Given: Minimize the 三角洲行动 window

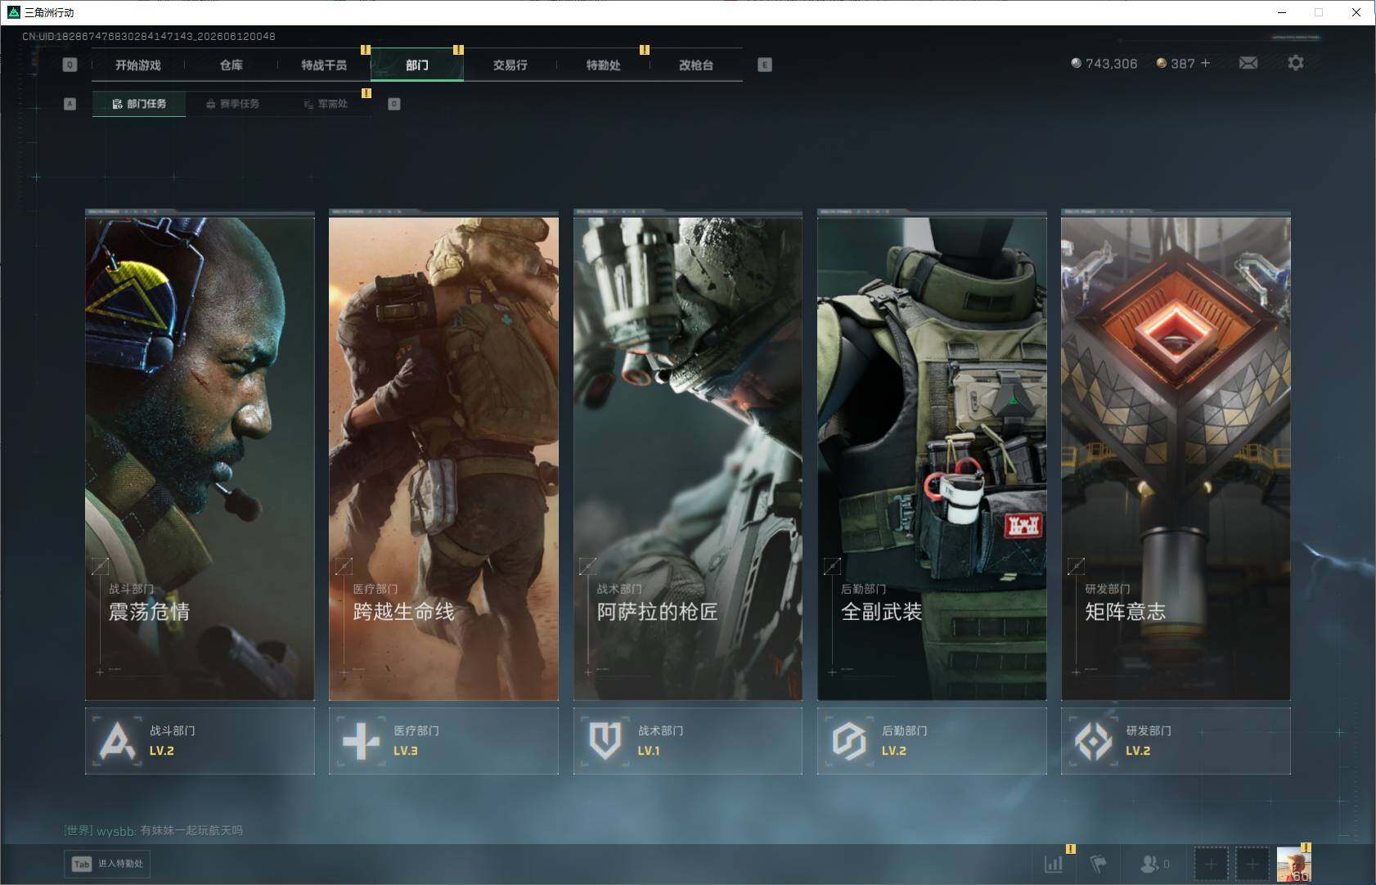Looking at the screenshot, I should (x=1282, y=12).
